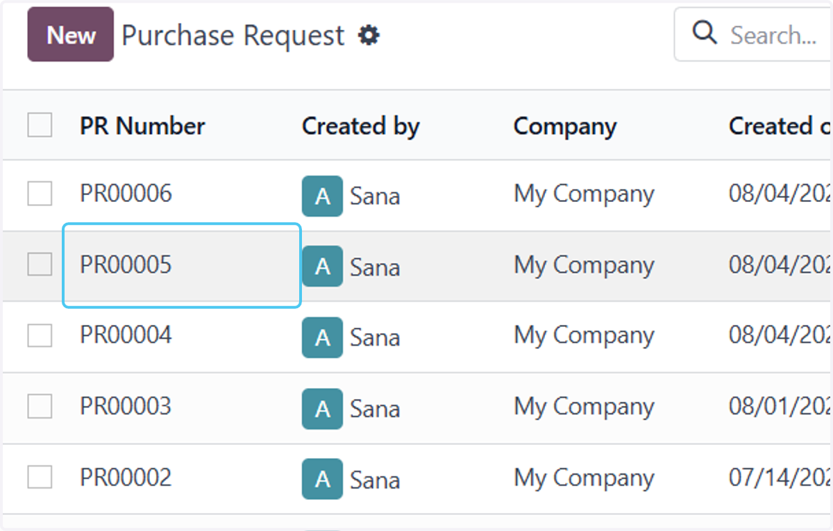Check the box for PR00006

(x=40, y=194)
